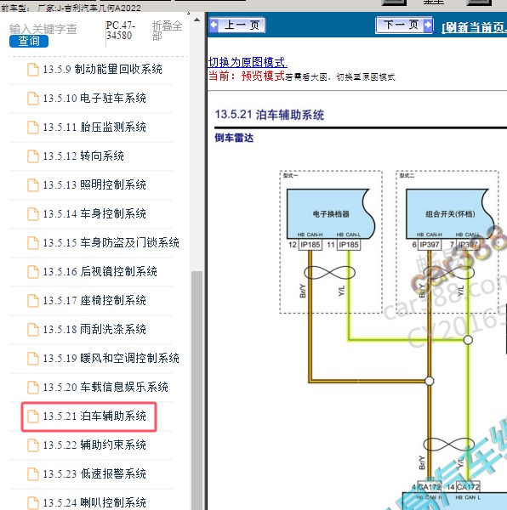Open 13.5.22 辅助约束系统

click(x=94, y=445)
